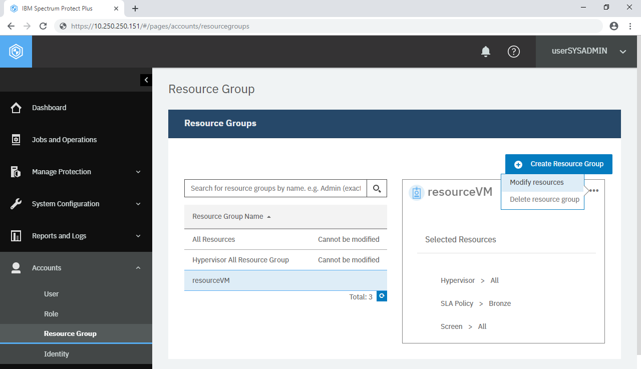641x369 pixels.
Task: Sort by Resource Group Name arrow
Action: pyautogui.click(x=269, y=217)
